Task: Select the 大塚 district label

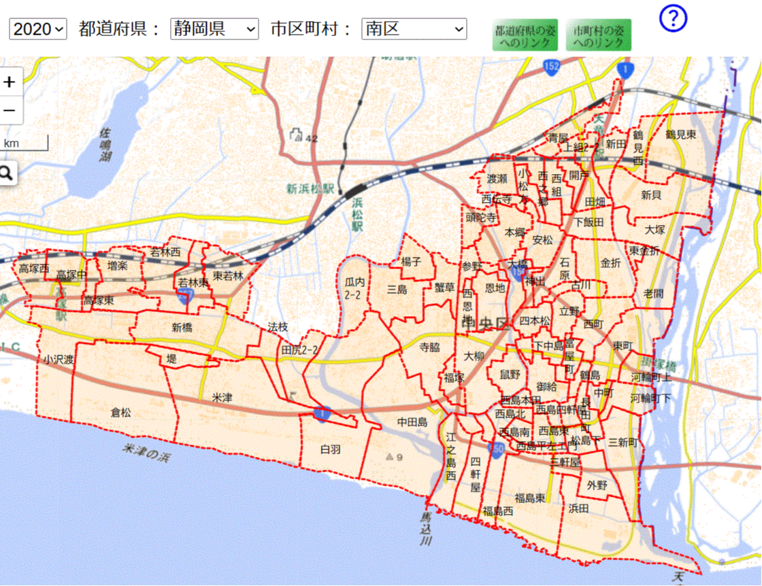Action: tap(655, 230)
